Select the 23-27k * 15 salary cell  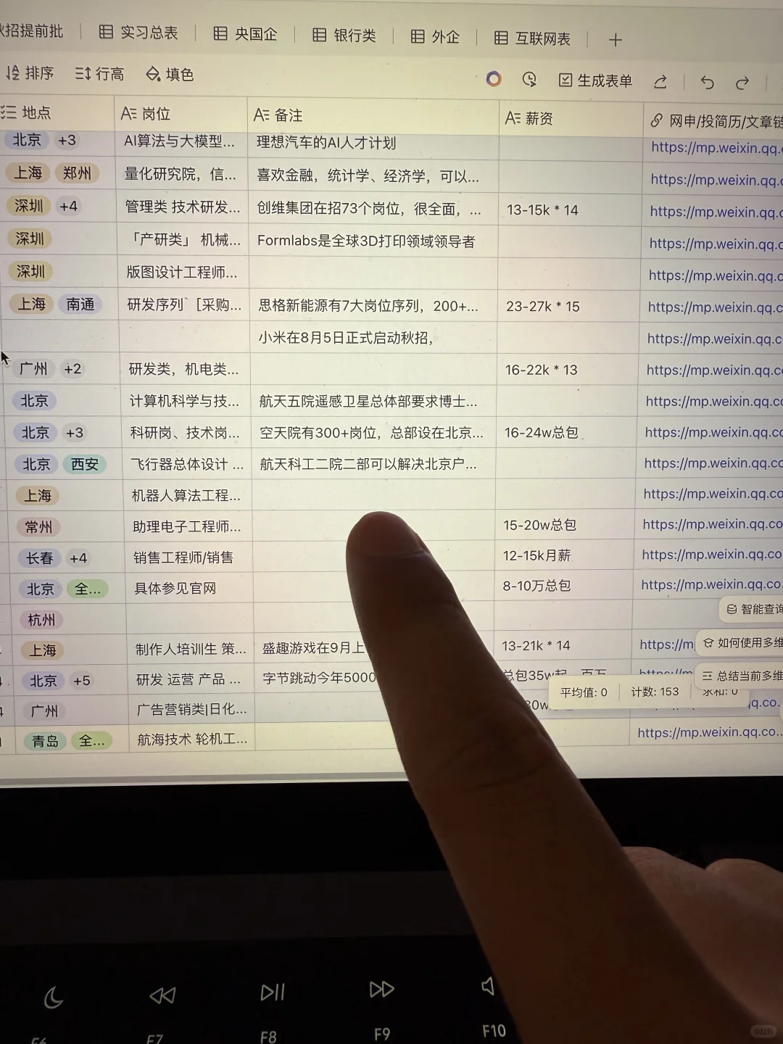(x=569, y=306)
